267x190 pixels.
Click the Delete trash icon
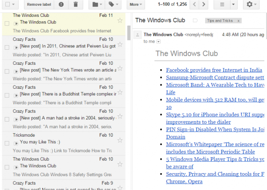(x=76, y=4)
